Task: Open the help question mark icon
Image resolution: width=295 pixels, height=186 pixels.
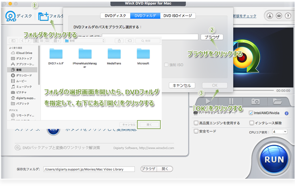Action: 288,16
